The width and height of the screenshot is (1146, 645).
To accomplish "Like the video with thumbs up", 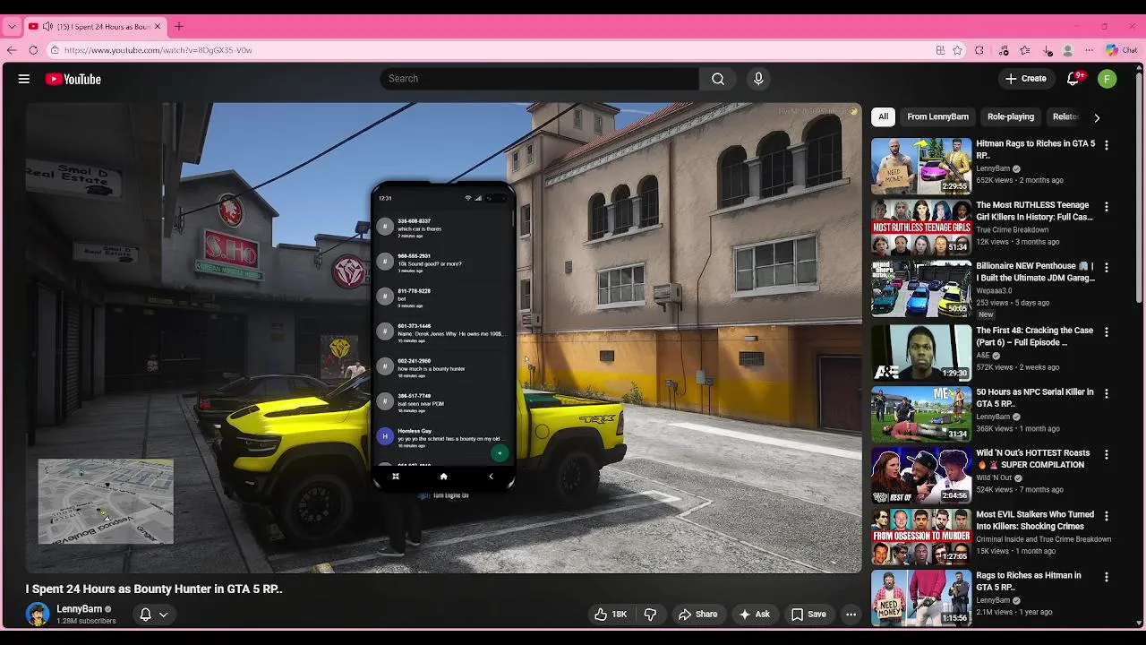I will point(611,615).
